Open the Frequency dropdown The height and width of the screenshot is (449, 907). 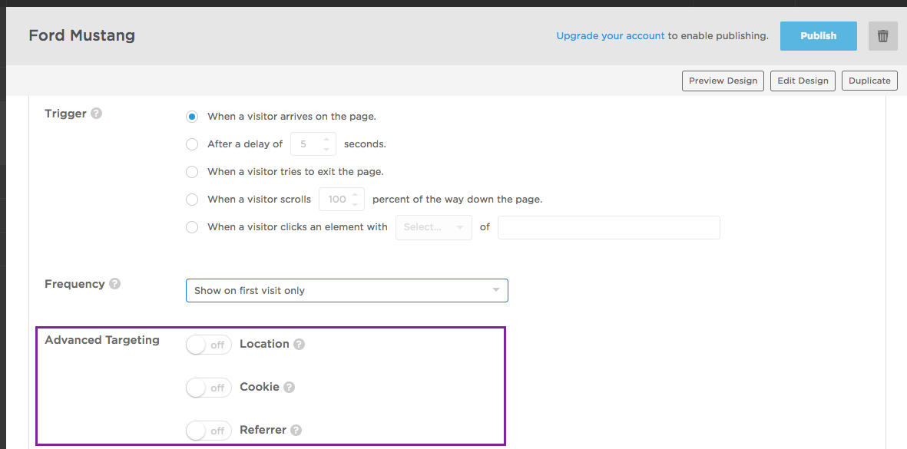tap(347, 291)
